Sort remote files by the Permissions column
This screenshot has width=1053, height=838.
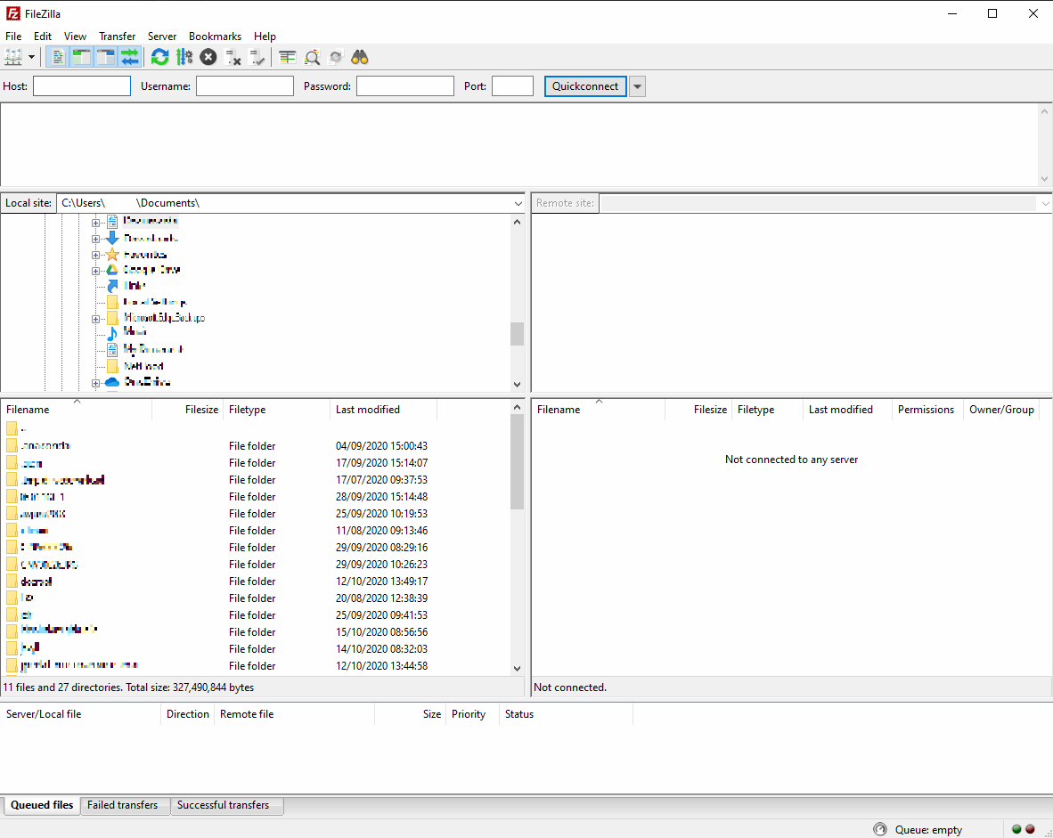point(926,410)
